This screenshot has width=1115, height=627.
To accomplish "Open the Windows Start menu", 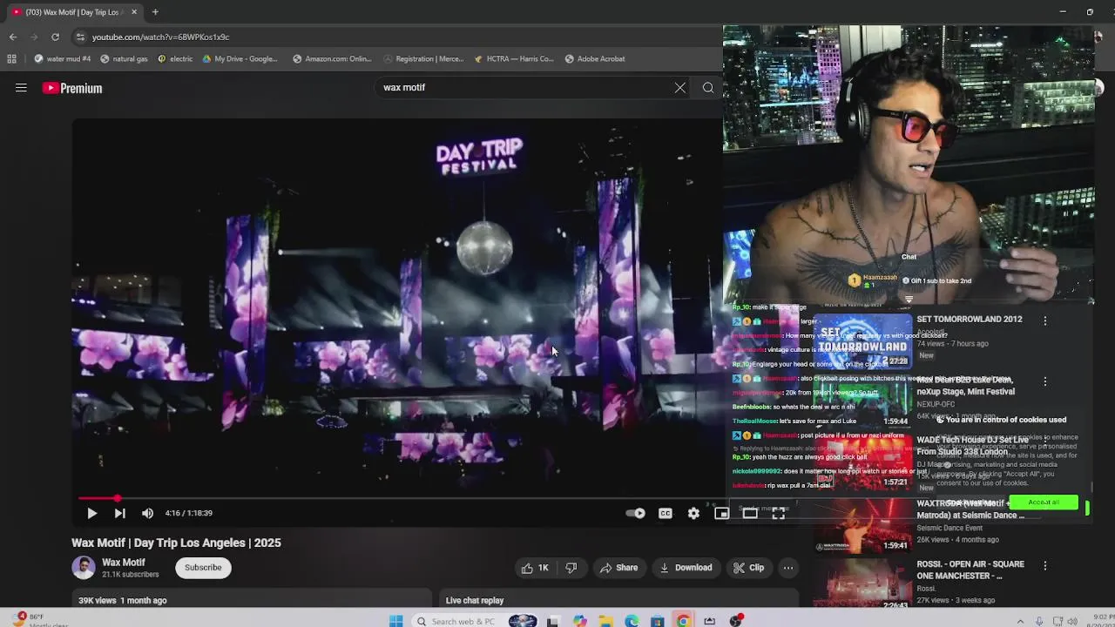I will (396, 621).
